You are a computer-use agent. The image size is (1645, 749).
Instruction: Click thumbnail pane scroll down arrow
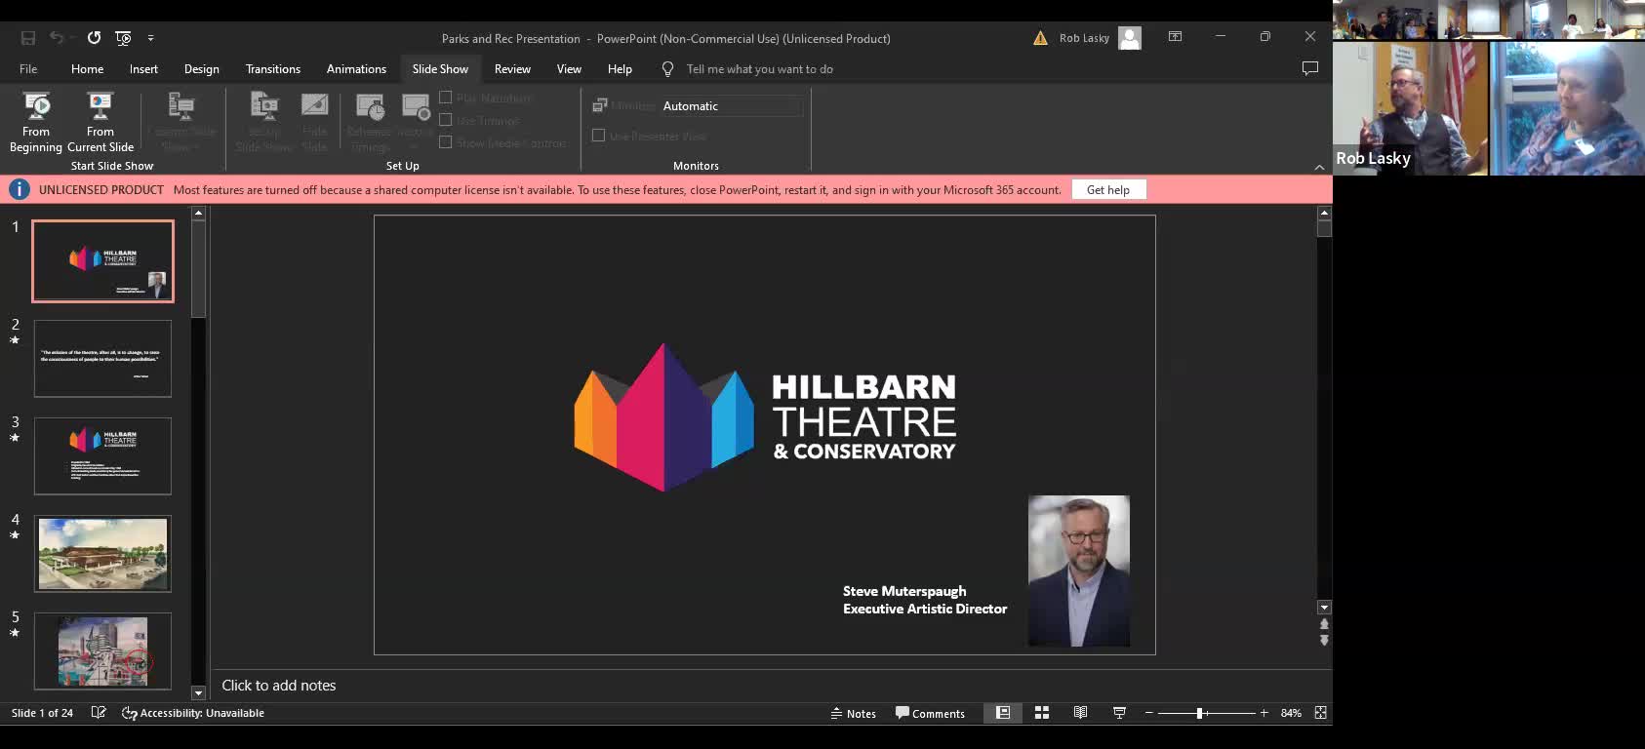click(x=198, y=693)
